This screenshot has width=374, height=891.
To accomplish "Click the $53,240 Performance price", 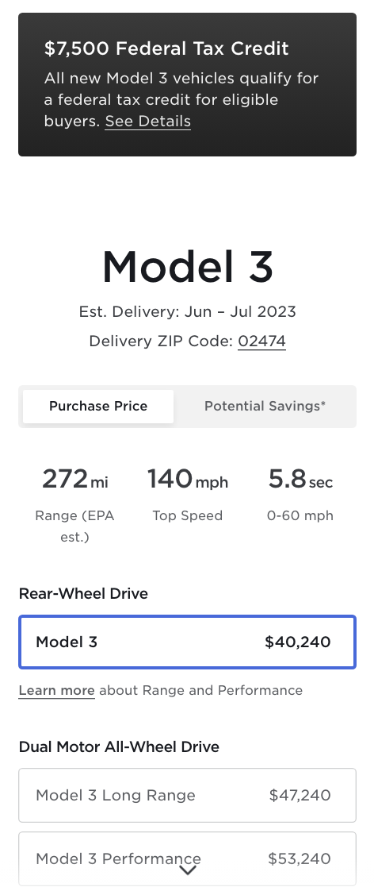I will coord(300,858).
